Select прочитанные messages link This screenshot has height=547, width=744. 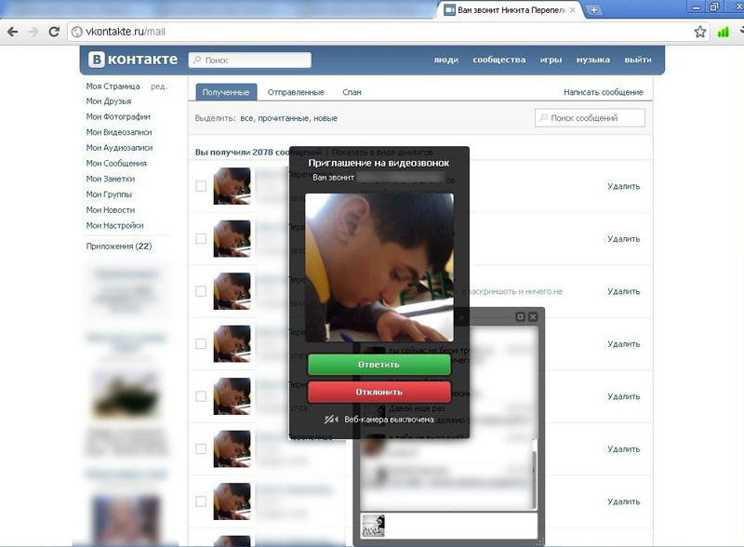click(x=284, y=118)
